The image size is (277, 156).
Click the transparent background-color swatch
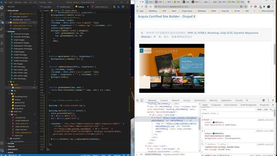[225, 138]
